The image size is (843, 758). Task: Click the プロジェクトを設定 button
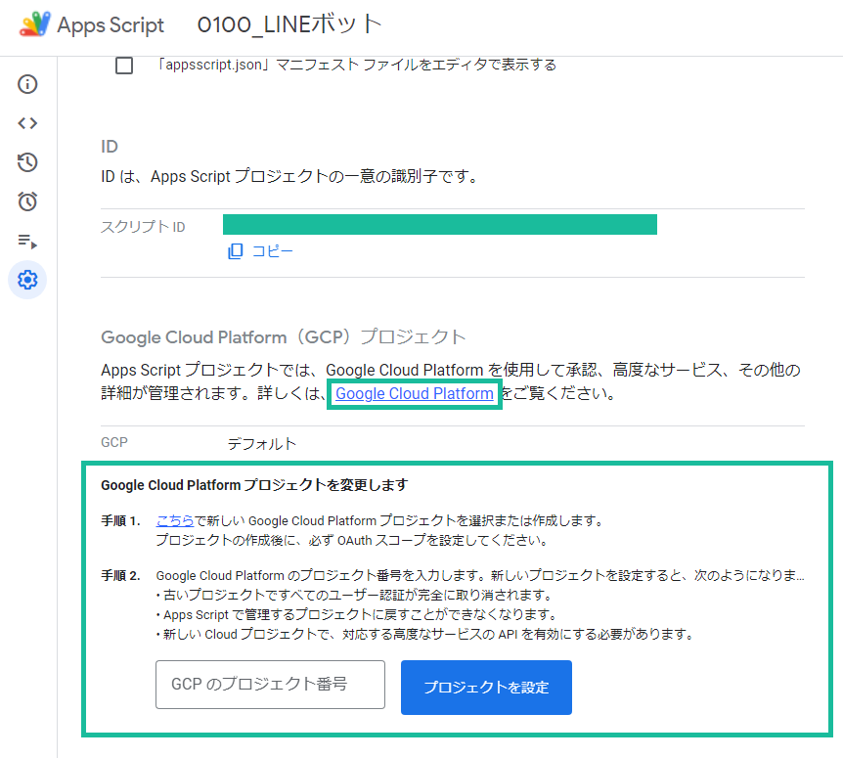(x=487, y=687)
